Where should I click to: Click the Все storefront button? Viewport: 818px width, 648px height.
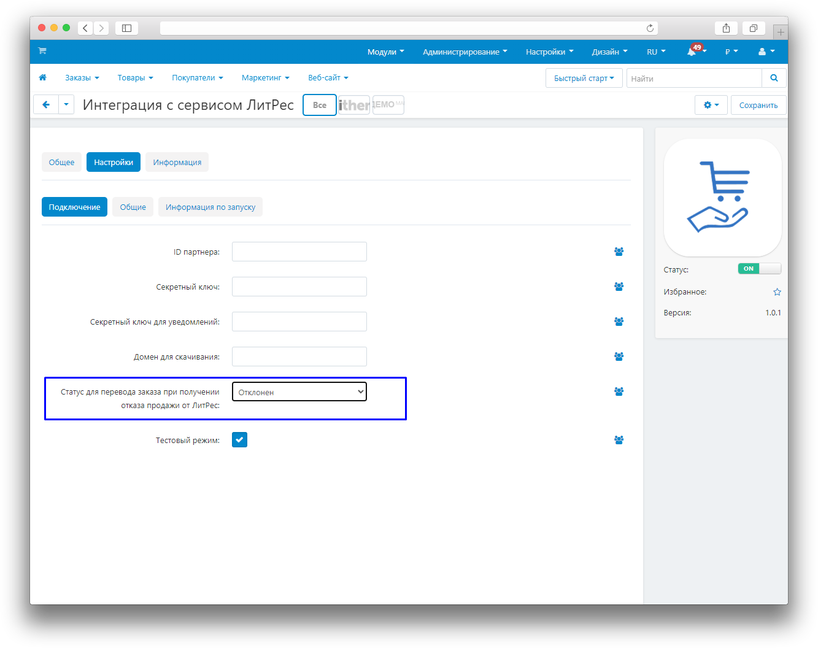tap(320, 105)
